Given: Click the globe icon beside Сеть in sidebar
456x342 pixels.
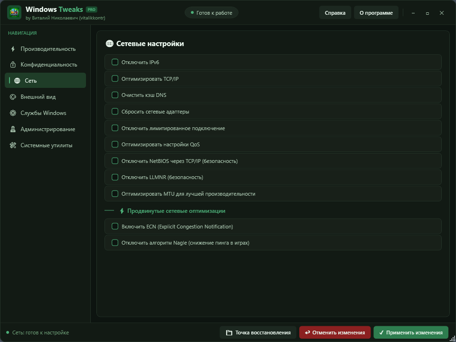Looking at the screenshot, I should [17, 81].
